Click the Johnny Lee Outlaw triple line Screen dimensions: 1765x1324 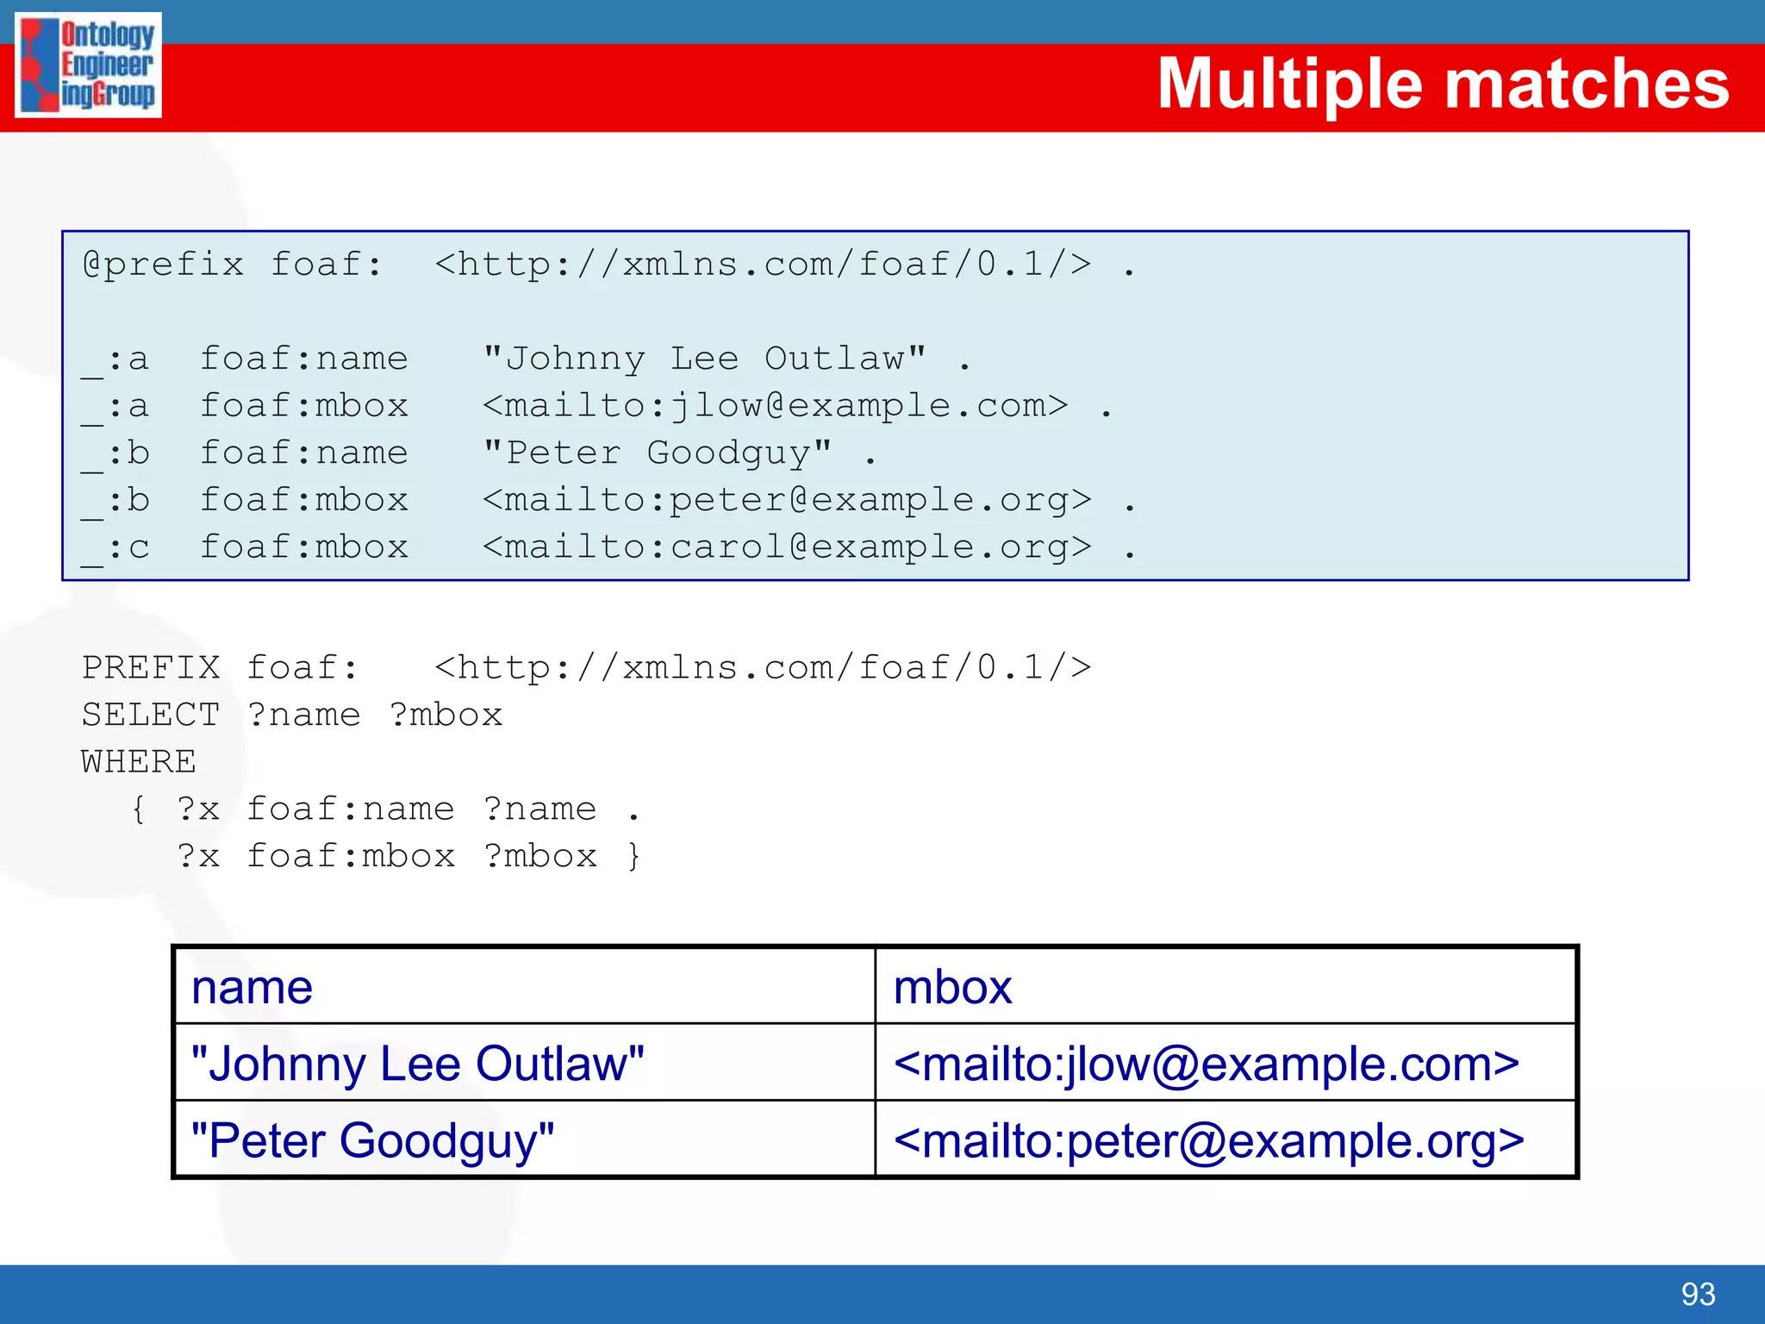pos(526,359)
